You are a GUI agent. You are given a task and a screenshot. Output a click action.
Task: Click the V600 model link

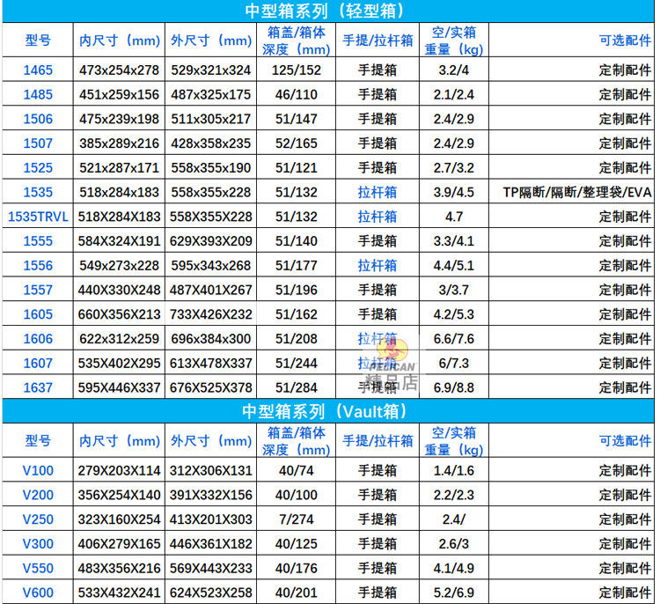38,593
